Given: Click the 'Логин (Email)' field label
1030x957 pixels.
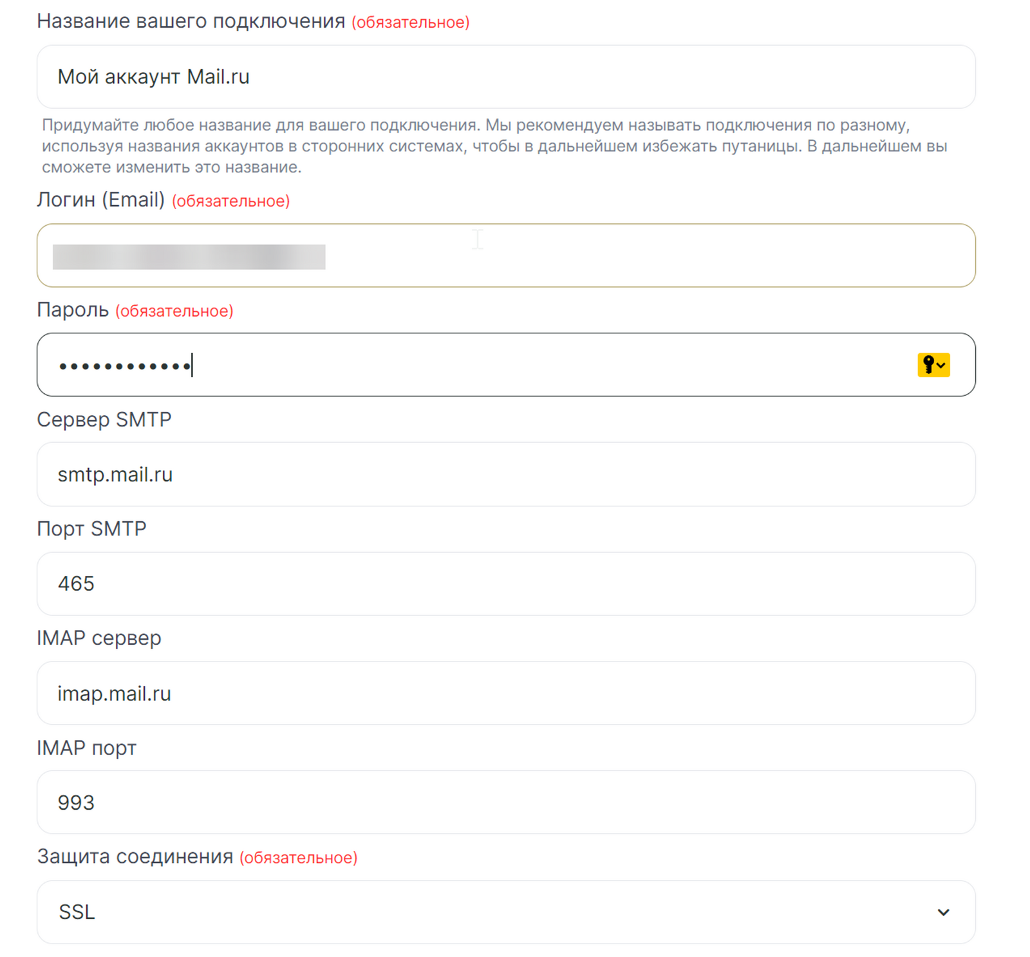Looking at the screenshot, I should point(101,200).
